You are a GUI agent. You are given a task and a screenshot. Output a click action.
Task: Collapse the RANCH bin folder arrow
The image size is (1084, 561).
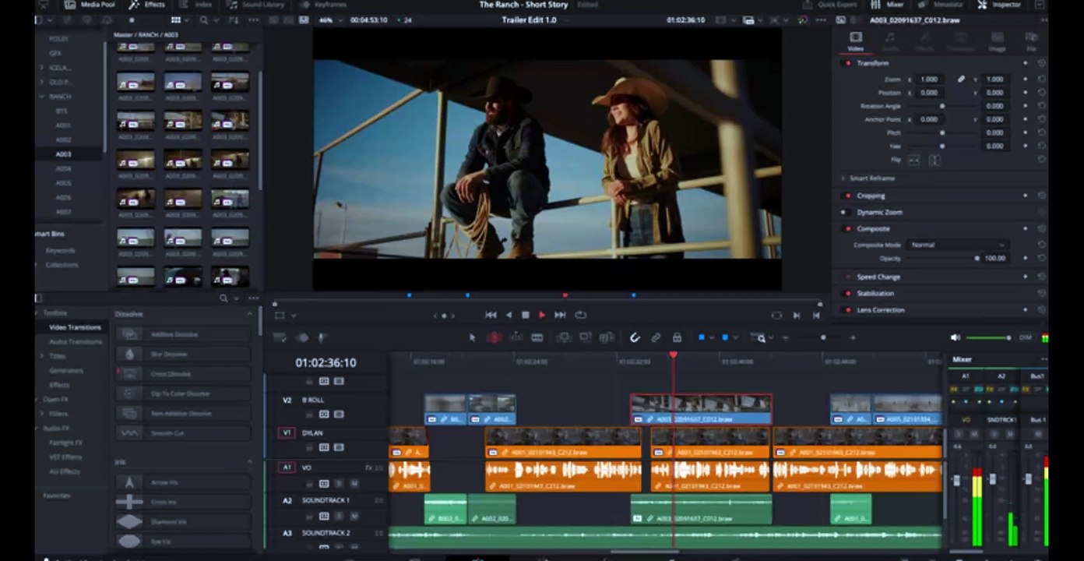coord(41,97)
